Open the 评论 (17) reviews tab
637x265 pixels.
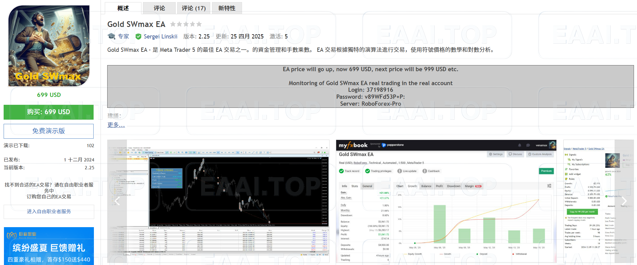pos(194,8)
